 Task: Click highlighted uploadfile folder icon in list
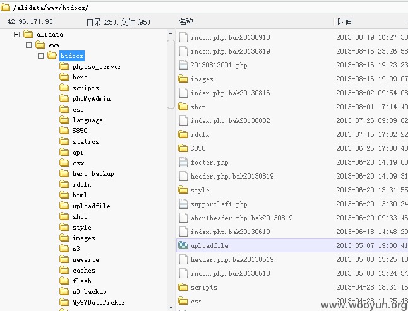[183, 245]
